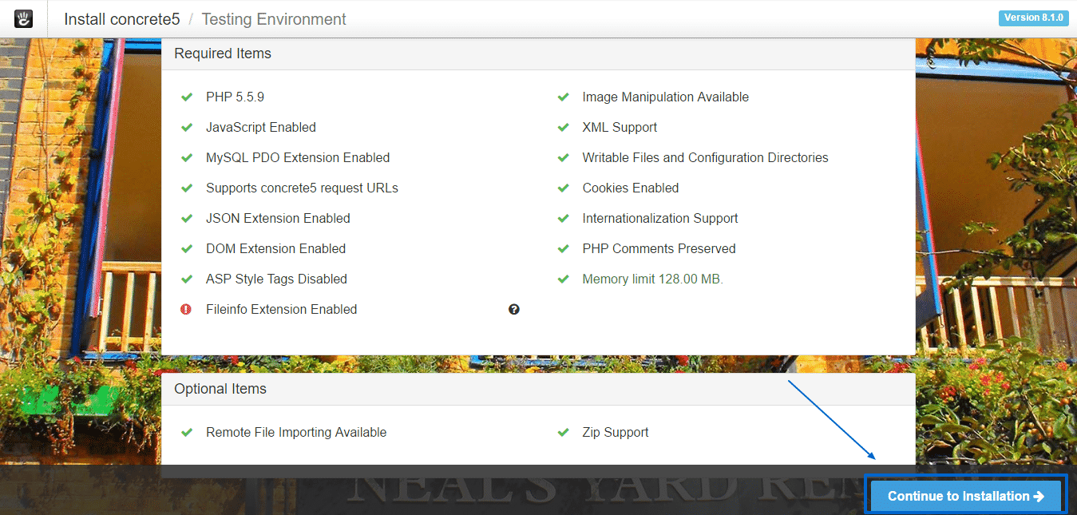The image size is (1077, 515).
Task: Click the Internationalization Support item
Action: click(659, 218)
